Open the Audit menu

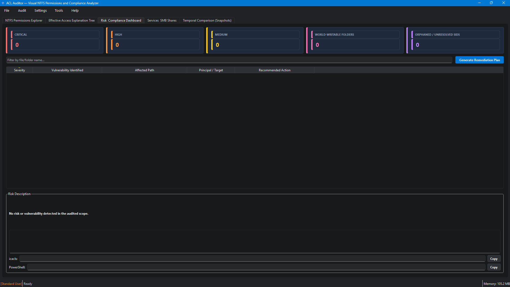click(22, 11)
